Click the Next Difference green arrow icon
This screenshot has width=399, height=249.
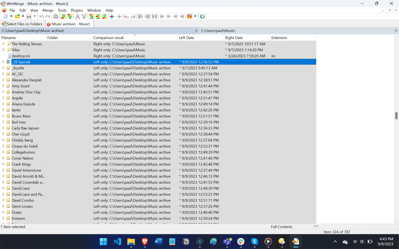pos(63,16)
